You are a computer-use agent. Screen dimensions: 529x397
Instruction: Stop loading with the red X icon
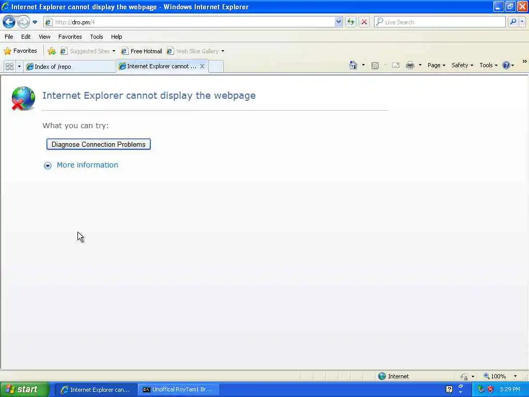click(364, 22)
